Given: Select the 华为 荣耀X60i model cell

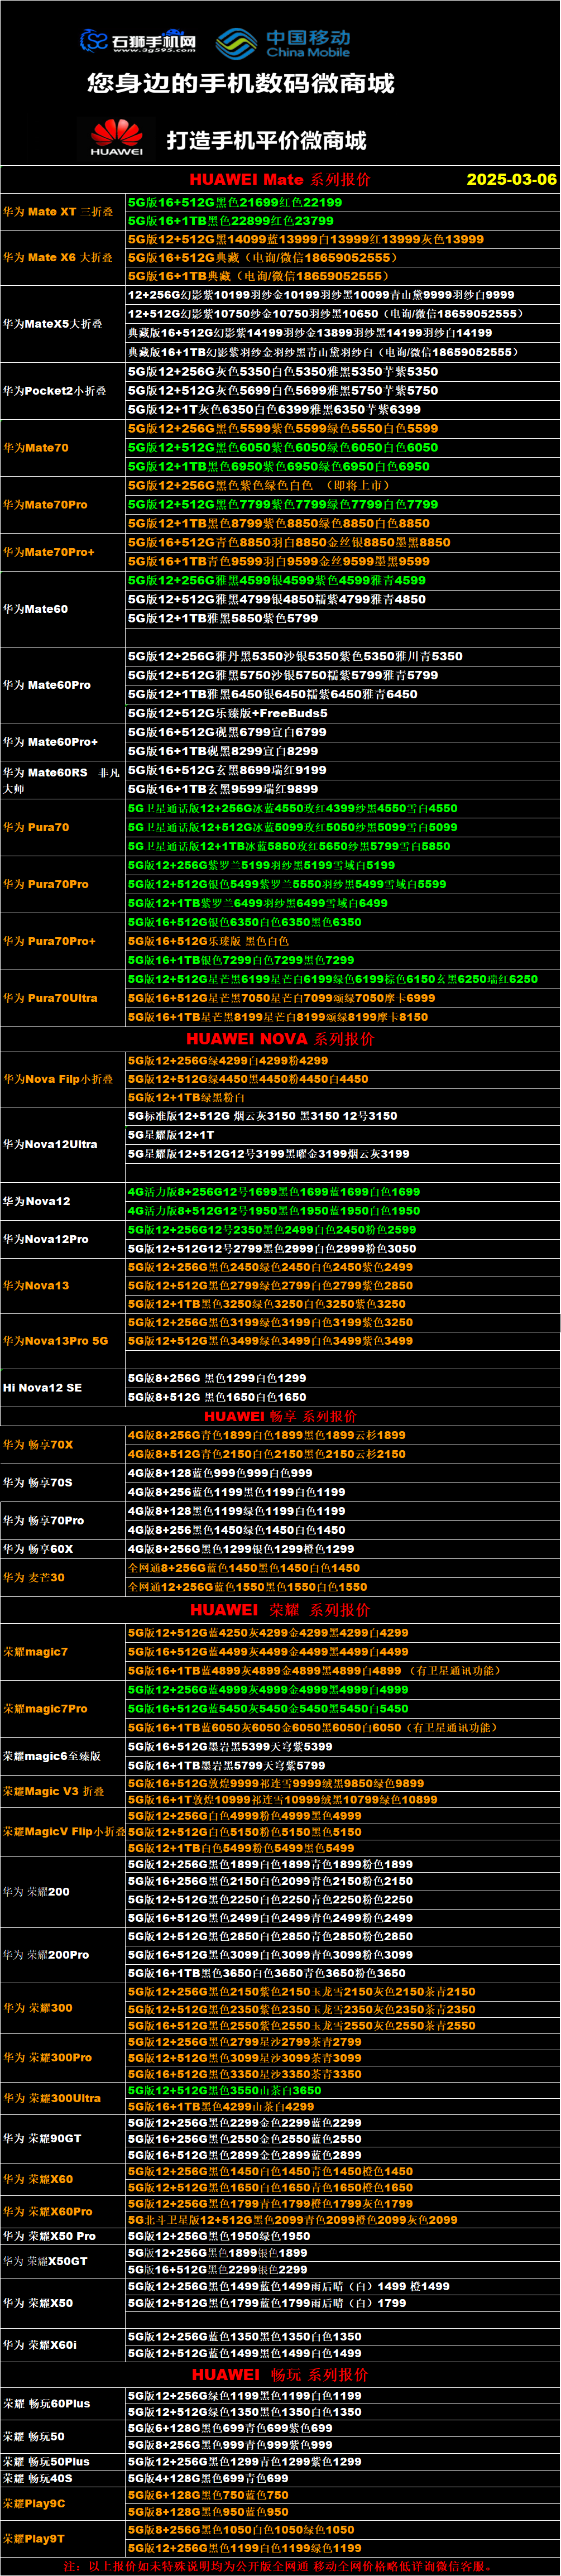Looking at the screenshot, I should (63, 2345).
